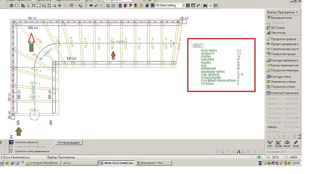Click the 3D house icon in toolbar
This screenshot has width=310, height=174.
coord(80,5)
